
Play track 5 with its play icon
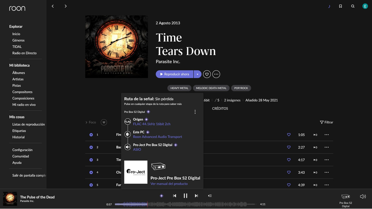(x=91, y=185)
